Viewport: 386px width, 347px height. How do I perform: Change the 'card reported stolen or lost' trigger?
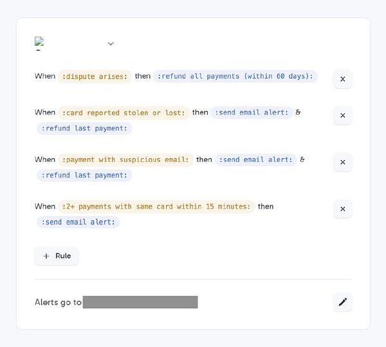[124, 112]
